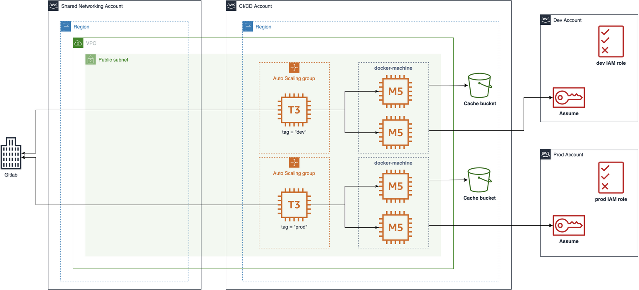Select the cache bucket icon in the prod runner row

(x=479, y=180)
